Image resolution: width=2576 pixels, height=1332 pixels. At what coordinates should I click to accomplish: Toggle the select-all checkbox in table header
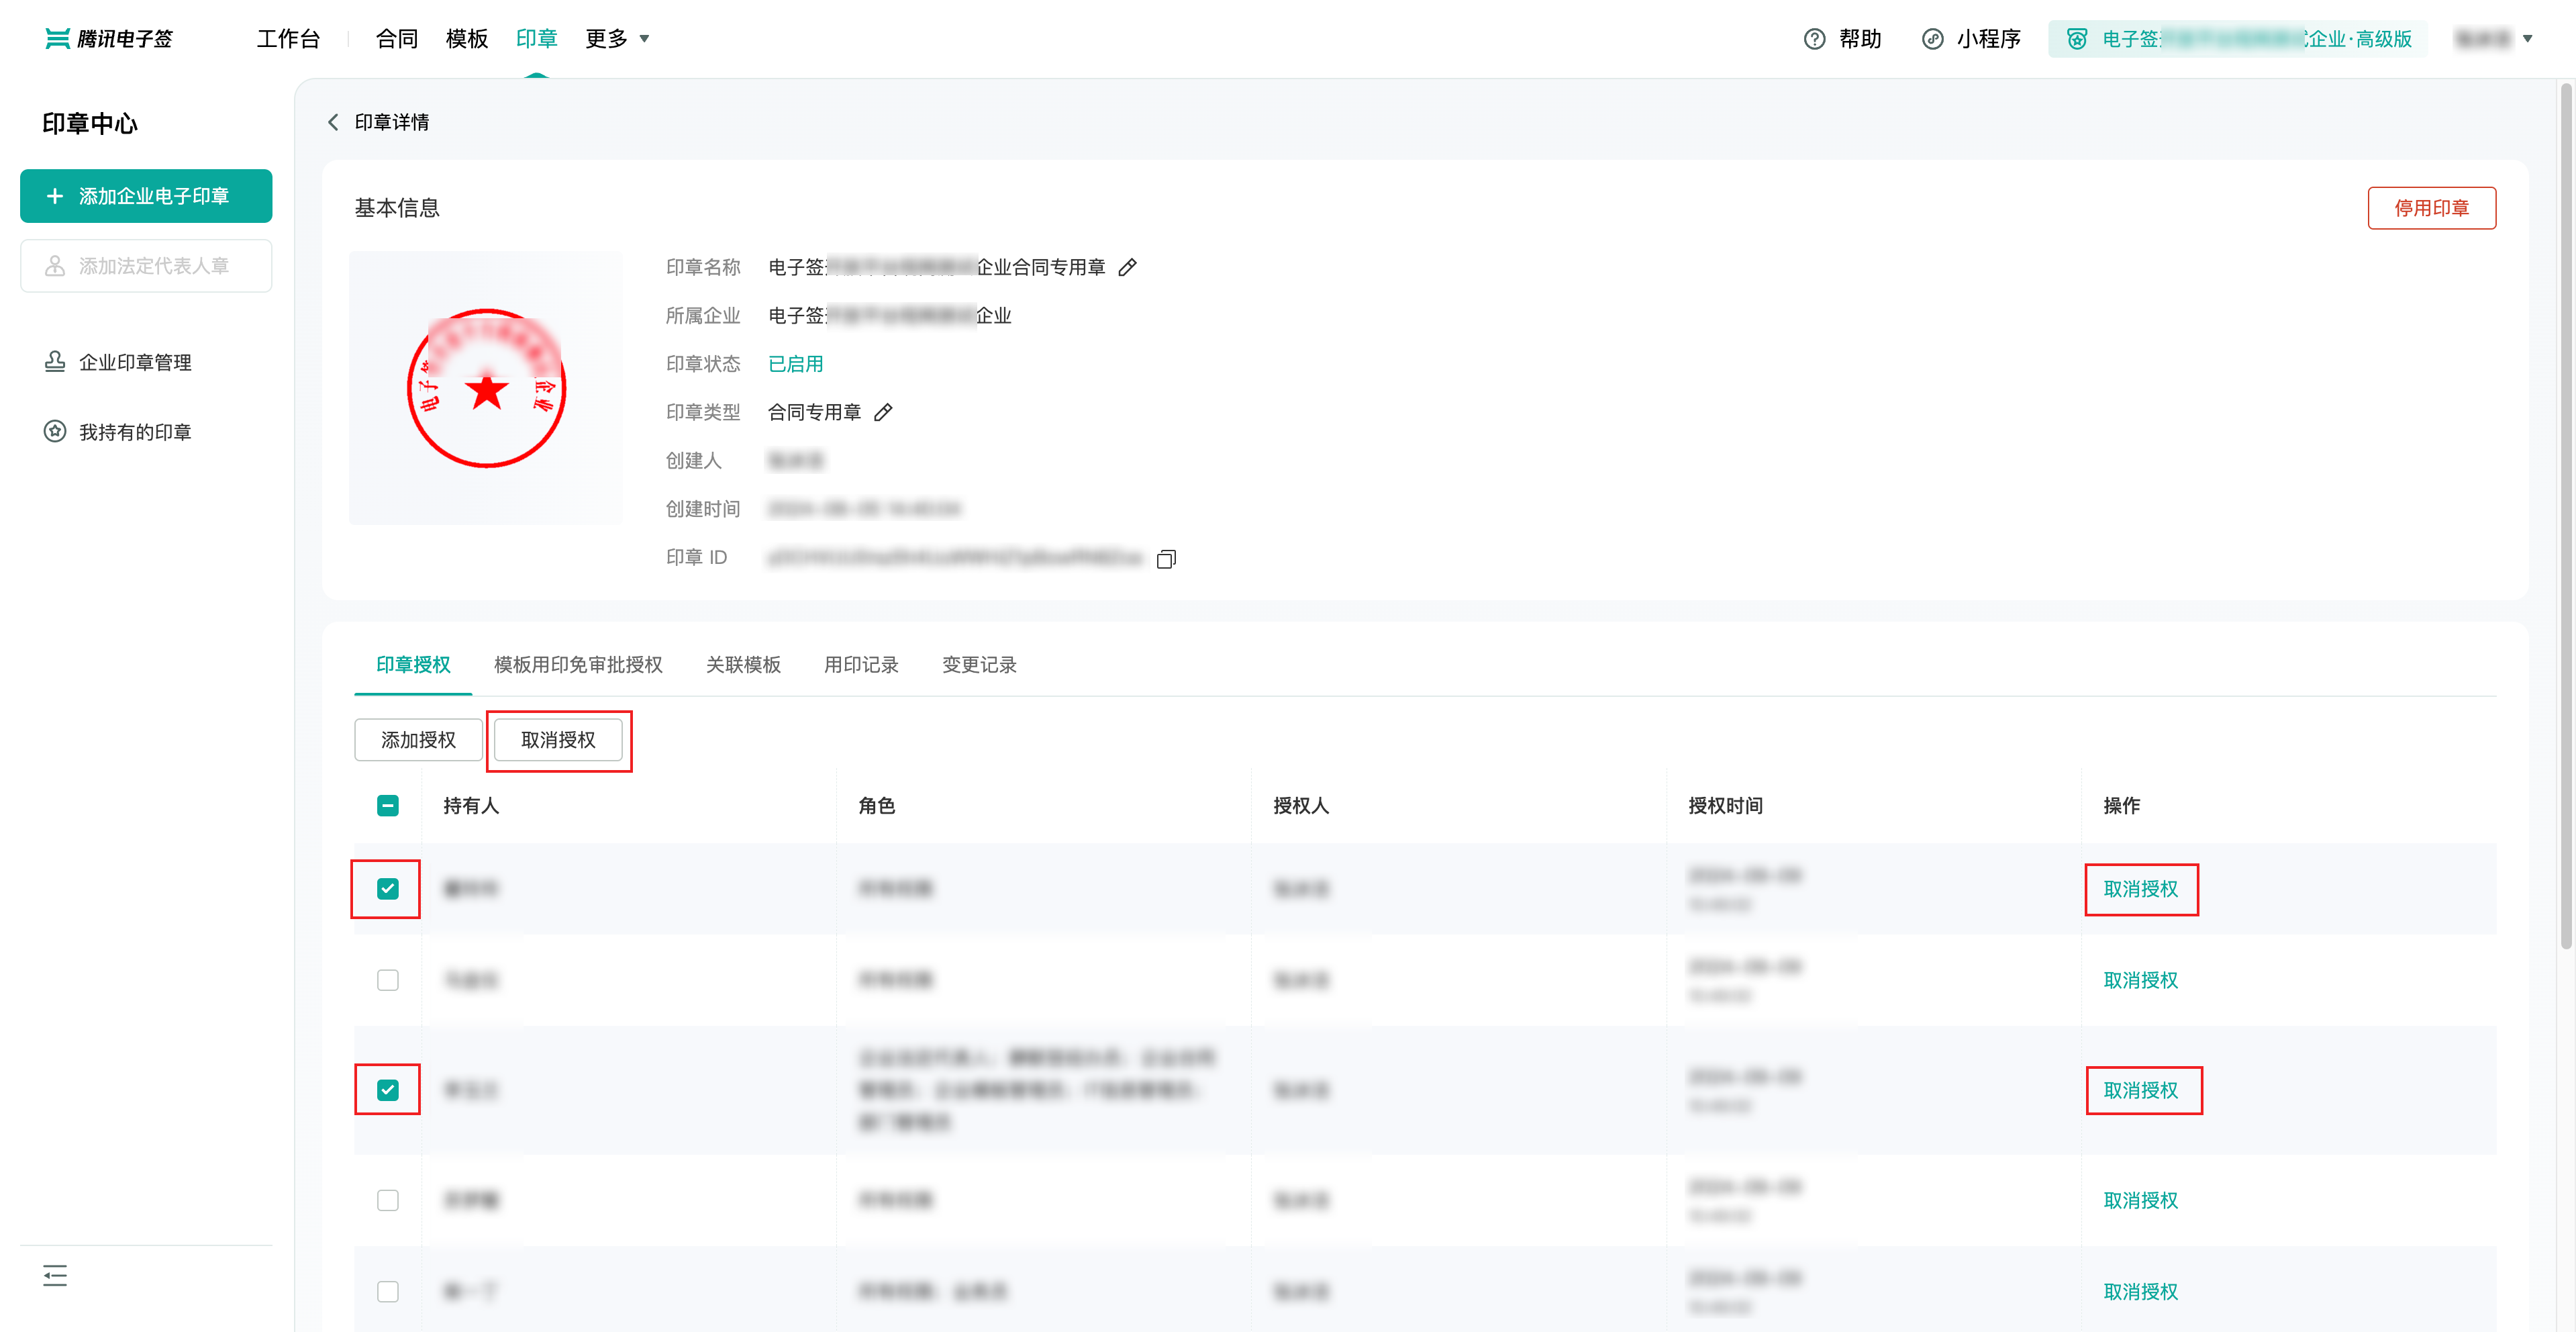[387, 805]
